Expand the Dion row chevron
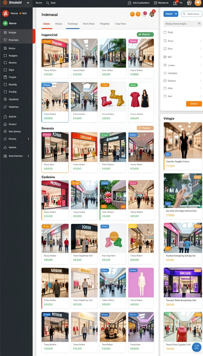The width and height of the screenshot is (203, 356). [201, 49]
